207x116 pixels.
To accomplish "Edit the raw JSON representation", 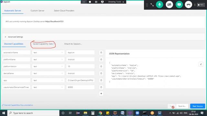I will 201,64.
